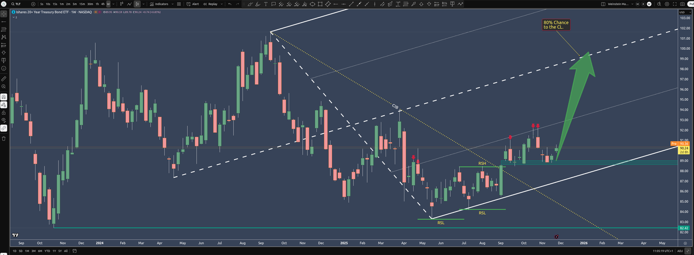Create an Alert
Viewport: 694px width, 255px height.
coord(192,4)
